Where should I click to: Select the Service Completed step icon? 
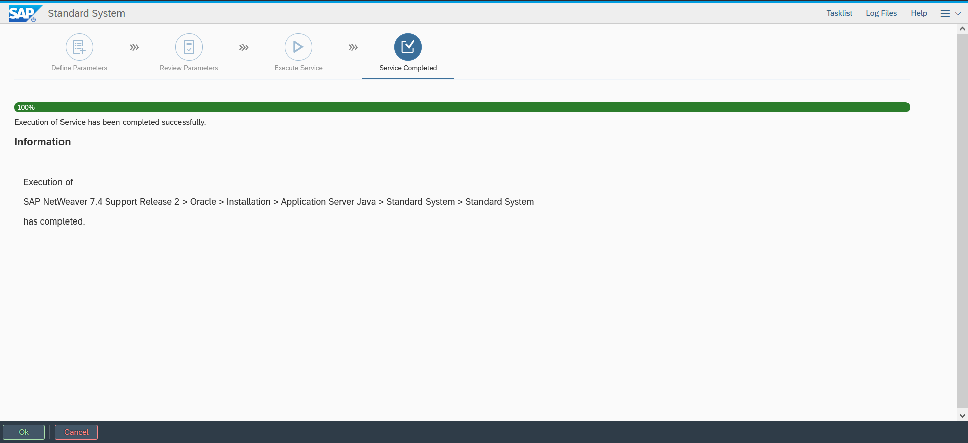(x=408, y=47)
